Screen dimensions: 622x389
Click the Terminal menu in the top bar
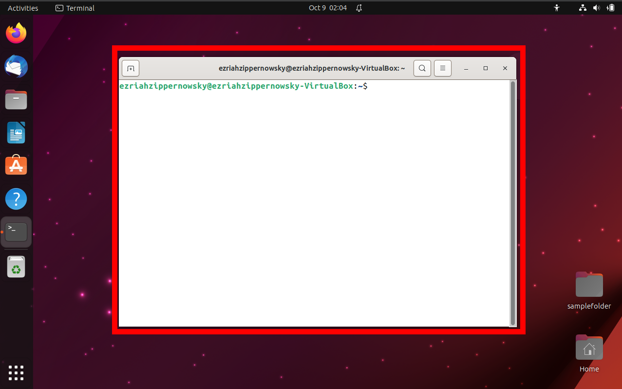(x=74, y=8)
